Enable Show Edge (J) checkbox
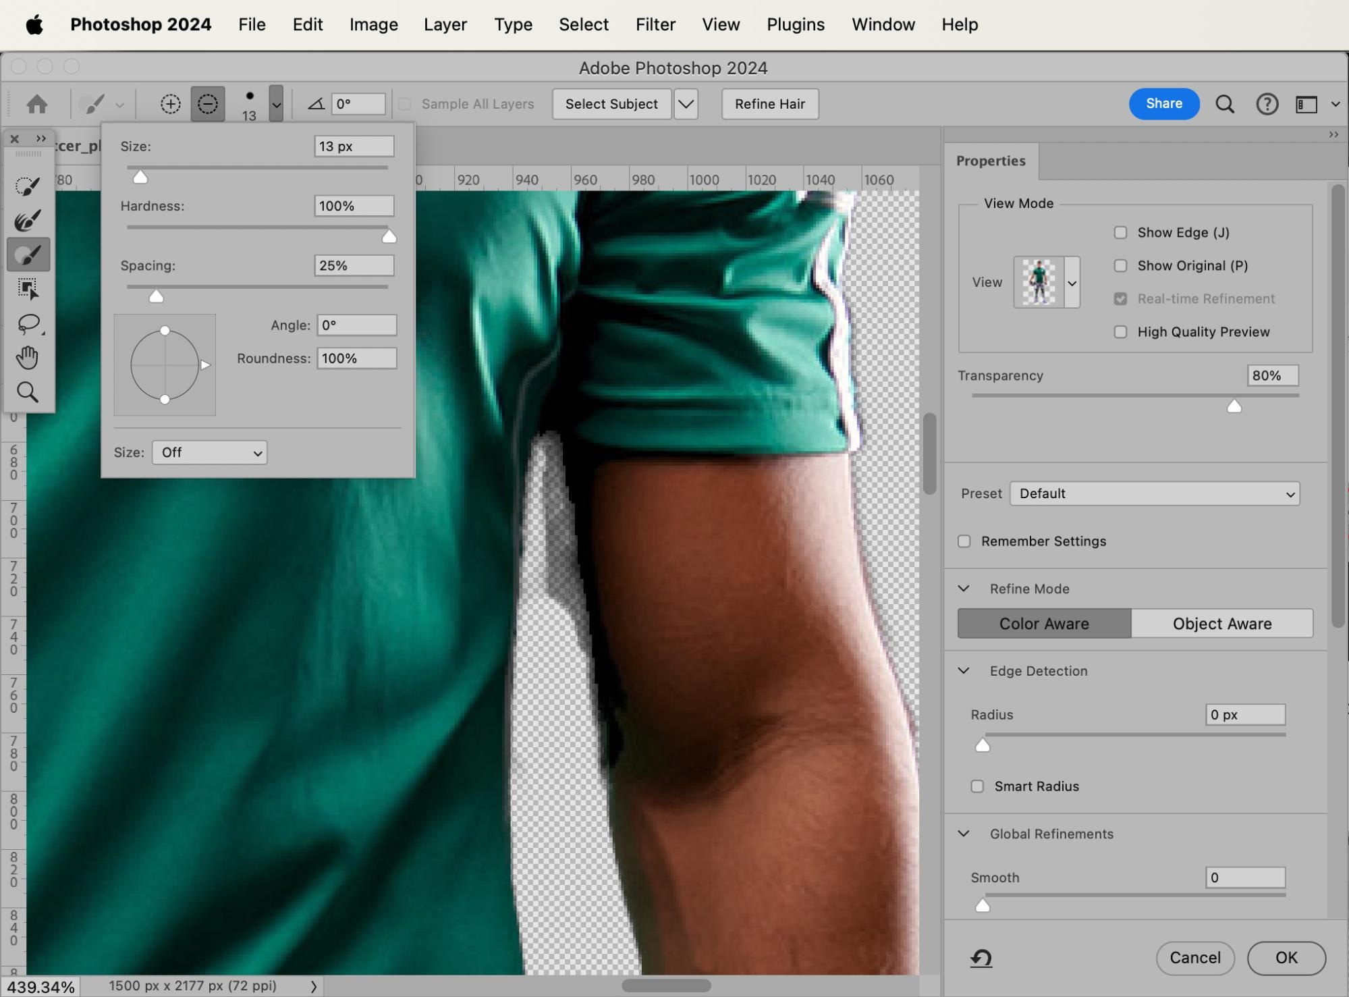This screenshot has width=1349, height=997. [x=1120, y=232]
